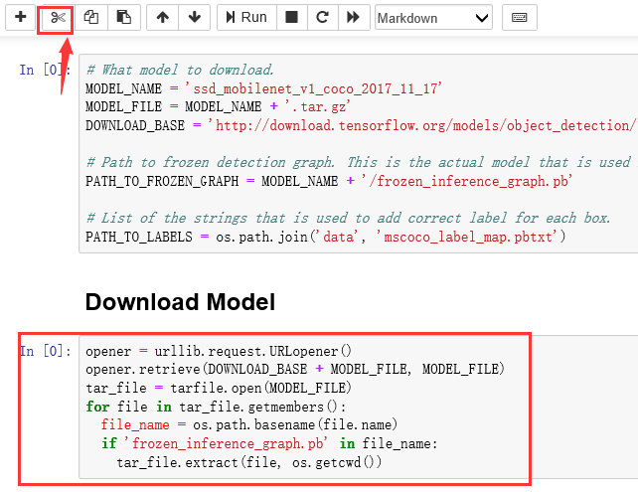Click the DOWNLOAD_BASE url line
The height and width of the screenshot is (492, 638).
pyautogui.click(x=361, y=125)
